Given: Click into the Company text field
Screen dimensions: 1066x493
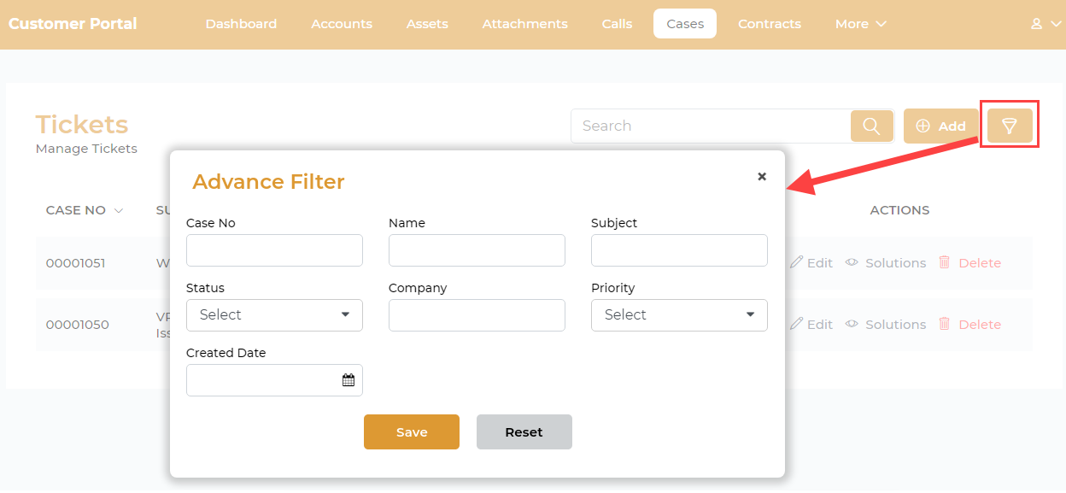Looking at the screenshot, I should (477, 315).
